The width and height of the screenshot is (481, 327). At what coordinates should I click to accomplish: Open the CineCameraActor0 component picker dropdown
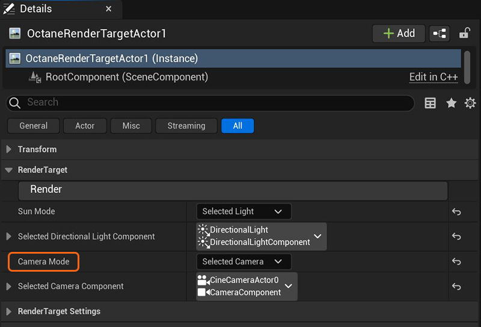pos(247,286)
